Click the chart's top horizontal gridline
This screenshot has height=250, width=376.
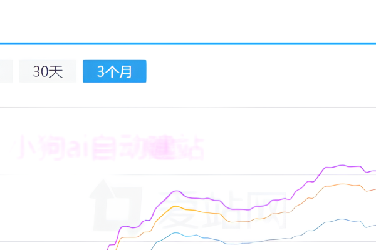(188, 107)
